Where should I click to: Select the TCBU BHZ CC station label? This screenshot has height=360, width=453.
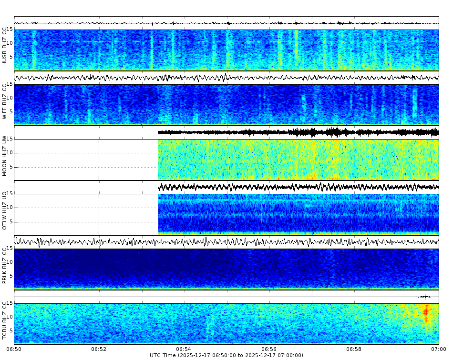(5, 319)
